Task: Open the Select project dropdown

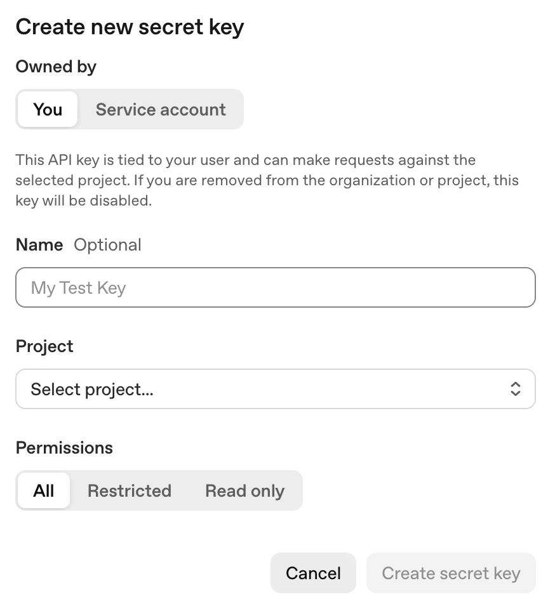Action: click(x=276, y=389)
